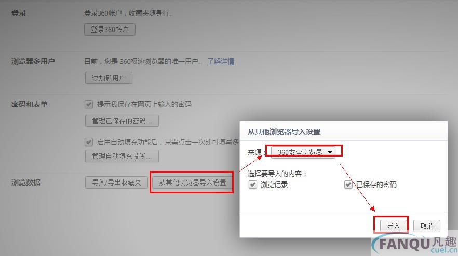Select the 密码和表单 section heading
This screenshot has height=256, width=458.
coord(29,104)
